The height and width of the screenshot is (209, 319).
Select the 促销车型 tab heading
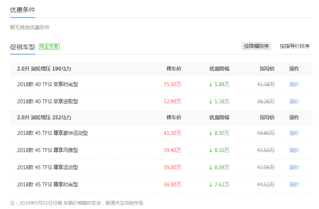(23, 47)
